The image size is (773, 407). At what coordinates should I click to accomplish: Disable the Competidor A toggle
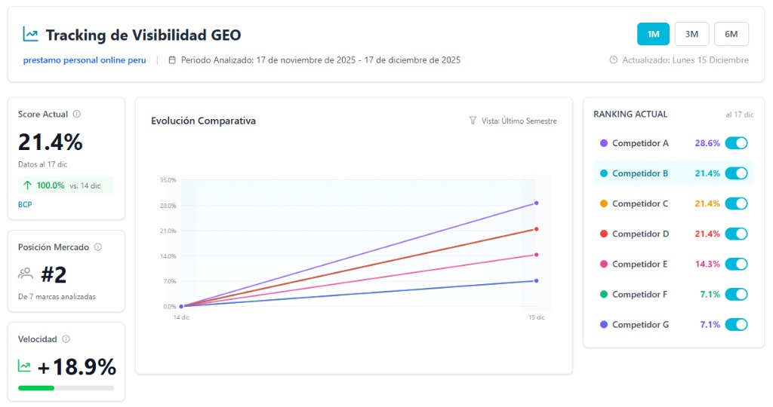(736, 143)
